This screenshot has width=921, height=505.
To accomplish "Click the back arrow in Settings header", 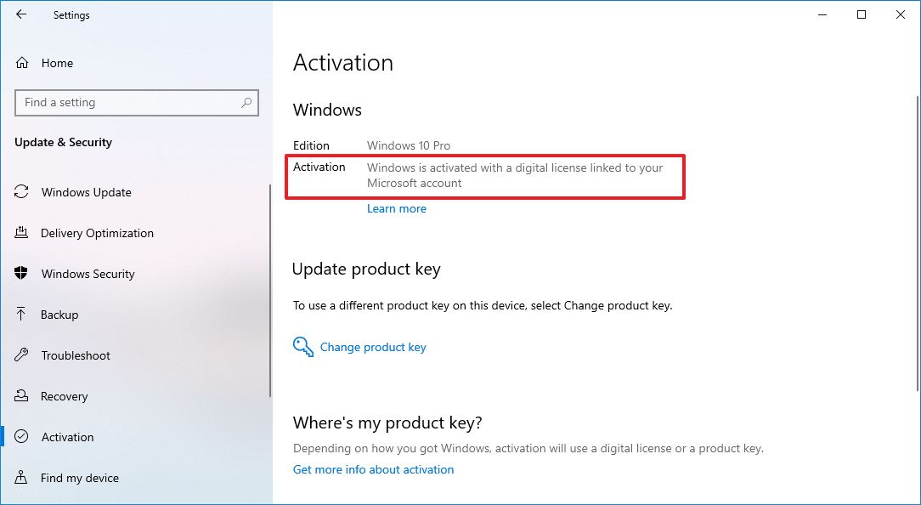I will click(21, 14).
